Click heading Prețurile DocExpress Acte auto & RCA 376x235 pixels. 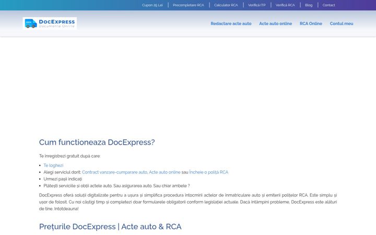pyautogui.click(x=110, y=227)
